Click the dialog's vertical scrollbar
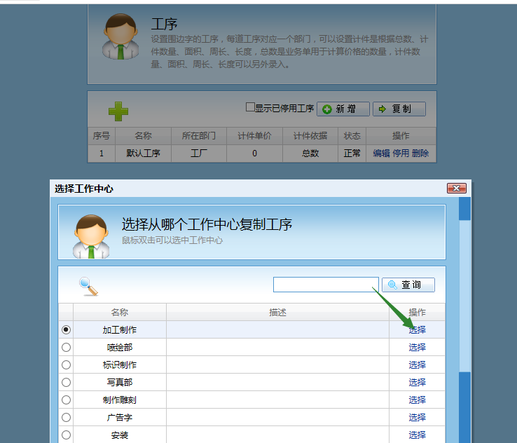This screenshot has width=517, height=443. 464,315
